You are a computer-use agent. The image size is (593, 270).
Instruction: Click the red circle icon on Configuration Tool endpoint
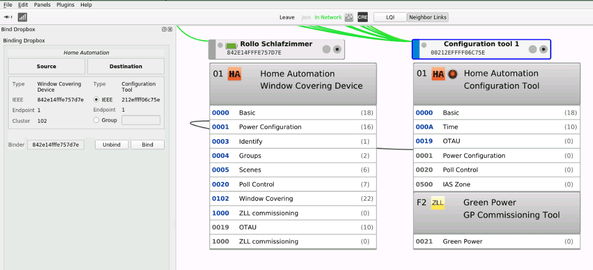(452, 74)
